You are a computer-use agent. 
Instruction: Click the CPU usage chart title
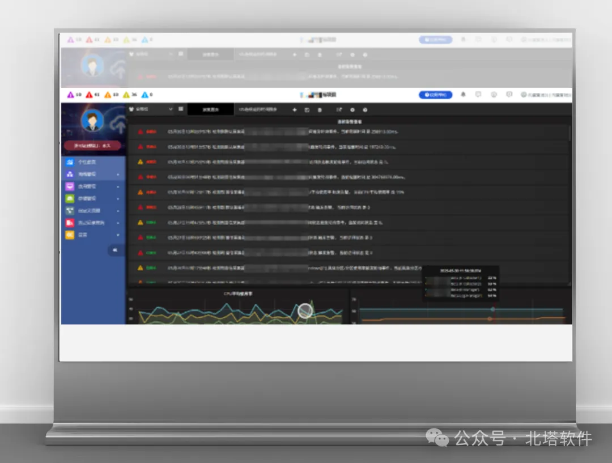[238, 294]
